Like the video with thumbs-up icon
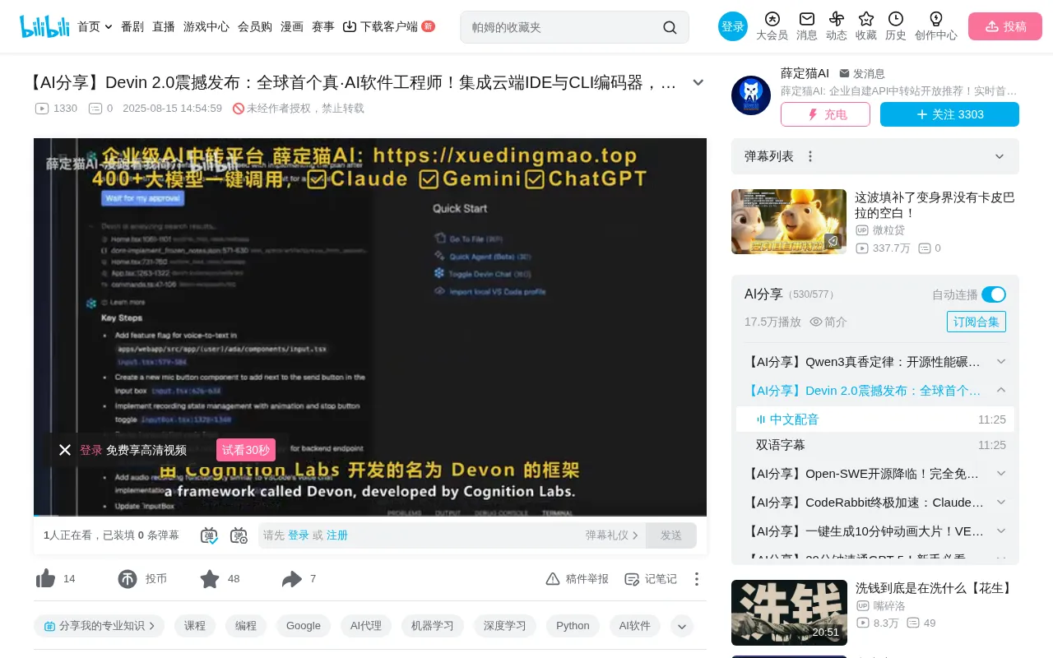 46,579
